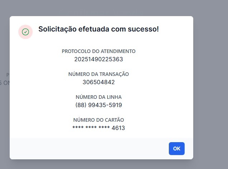
Task: Click the green checkmark success icon
Action: pyautogui.click(x=25, y=32)
